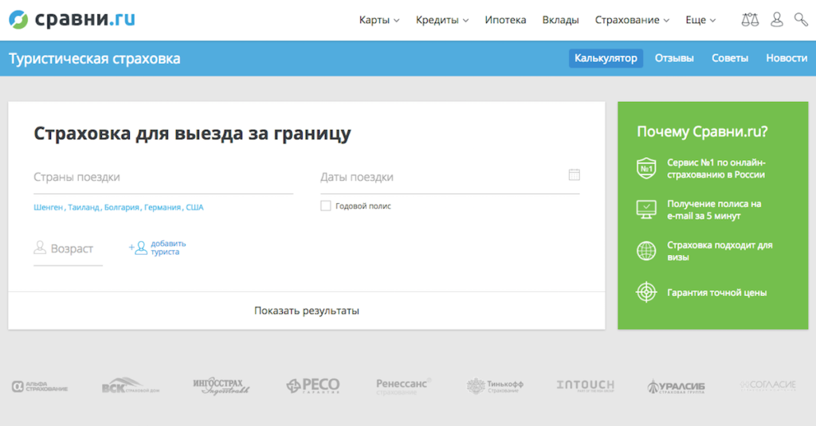Screen dimensions: 816x426
Task: Expand the Еще menu
Action: coord(700,20)
